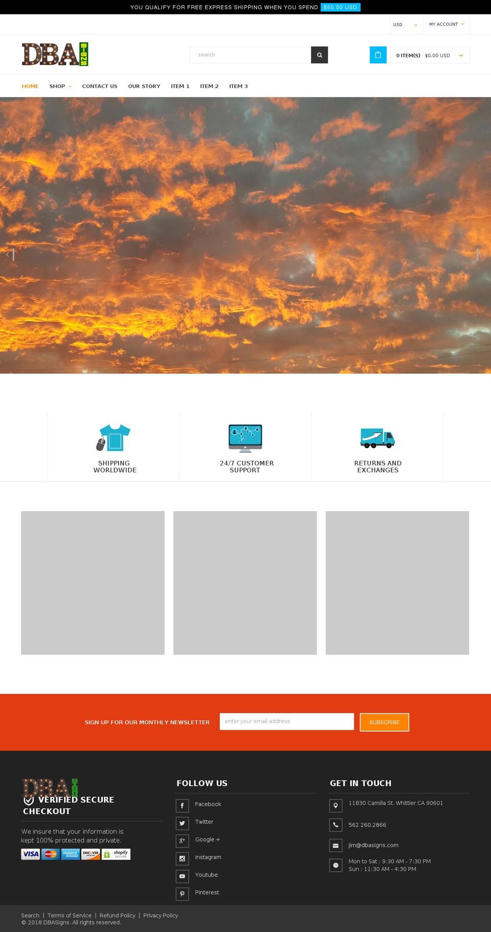This screenshot has width=491, height=932.
Task: Open the Google Plus icon
Action: click(x=182, y=841)
